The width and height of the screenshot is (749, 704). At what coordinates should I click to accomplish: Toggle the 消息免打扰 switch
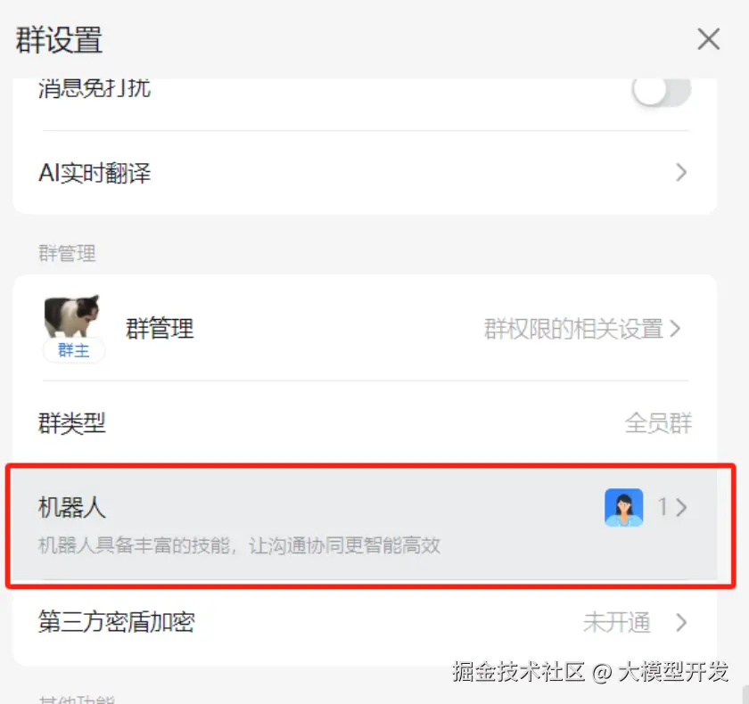[x=662, y=89]
